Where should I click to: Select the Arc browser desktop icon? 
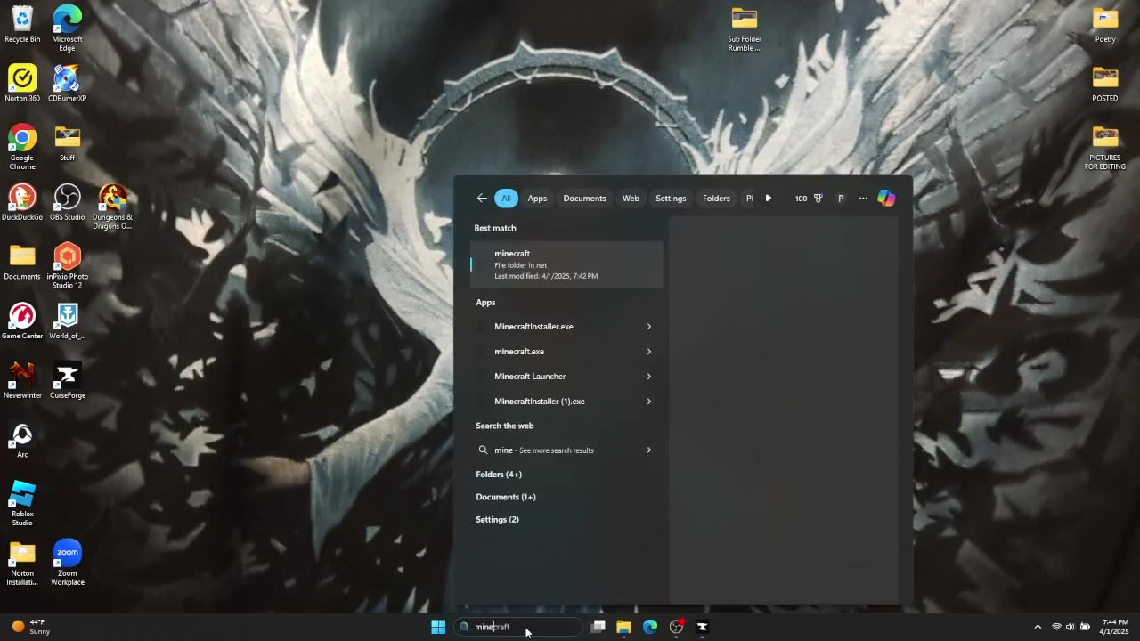coord(22,440)
